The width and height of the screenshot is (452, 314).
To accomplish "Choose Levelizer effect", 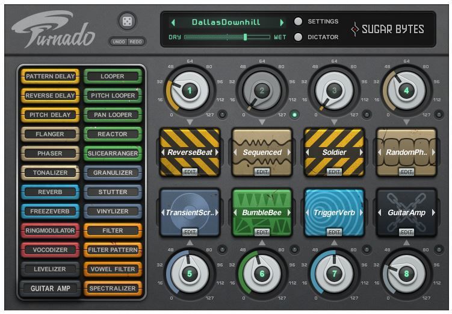I will coord(50,269).
